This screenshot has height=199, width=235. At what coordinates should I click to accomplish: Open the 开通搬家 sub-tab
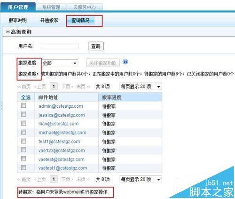49,20
